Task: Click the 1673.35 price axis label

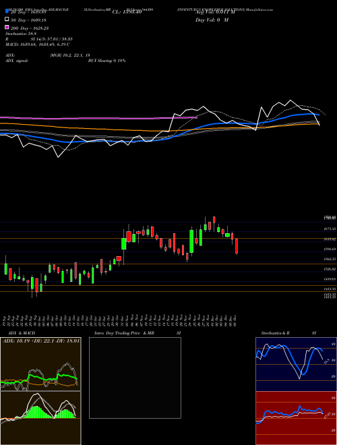Action: (x=330, y=229)
